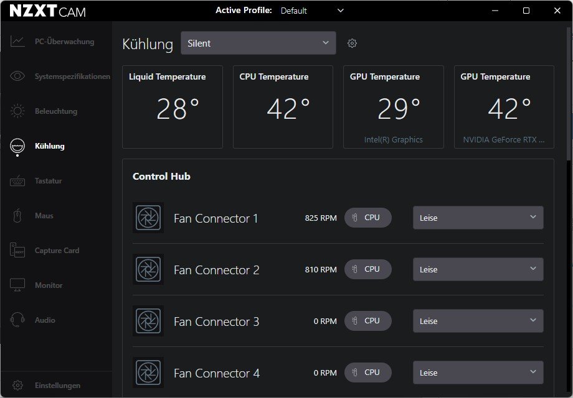Expand the Active Profile Default dropdown
Screen dimensions: 573x398
312,11
